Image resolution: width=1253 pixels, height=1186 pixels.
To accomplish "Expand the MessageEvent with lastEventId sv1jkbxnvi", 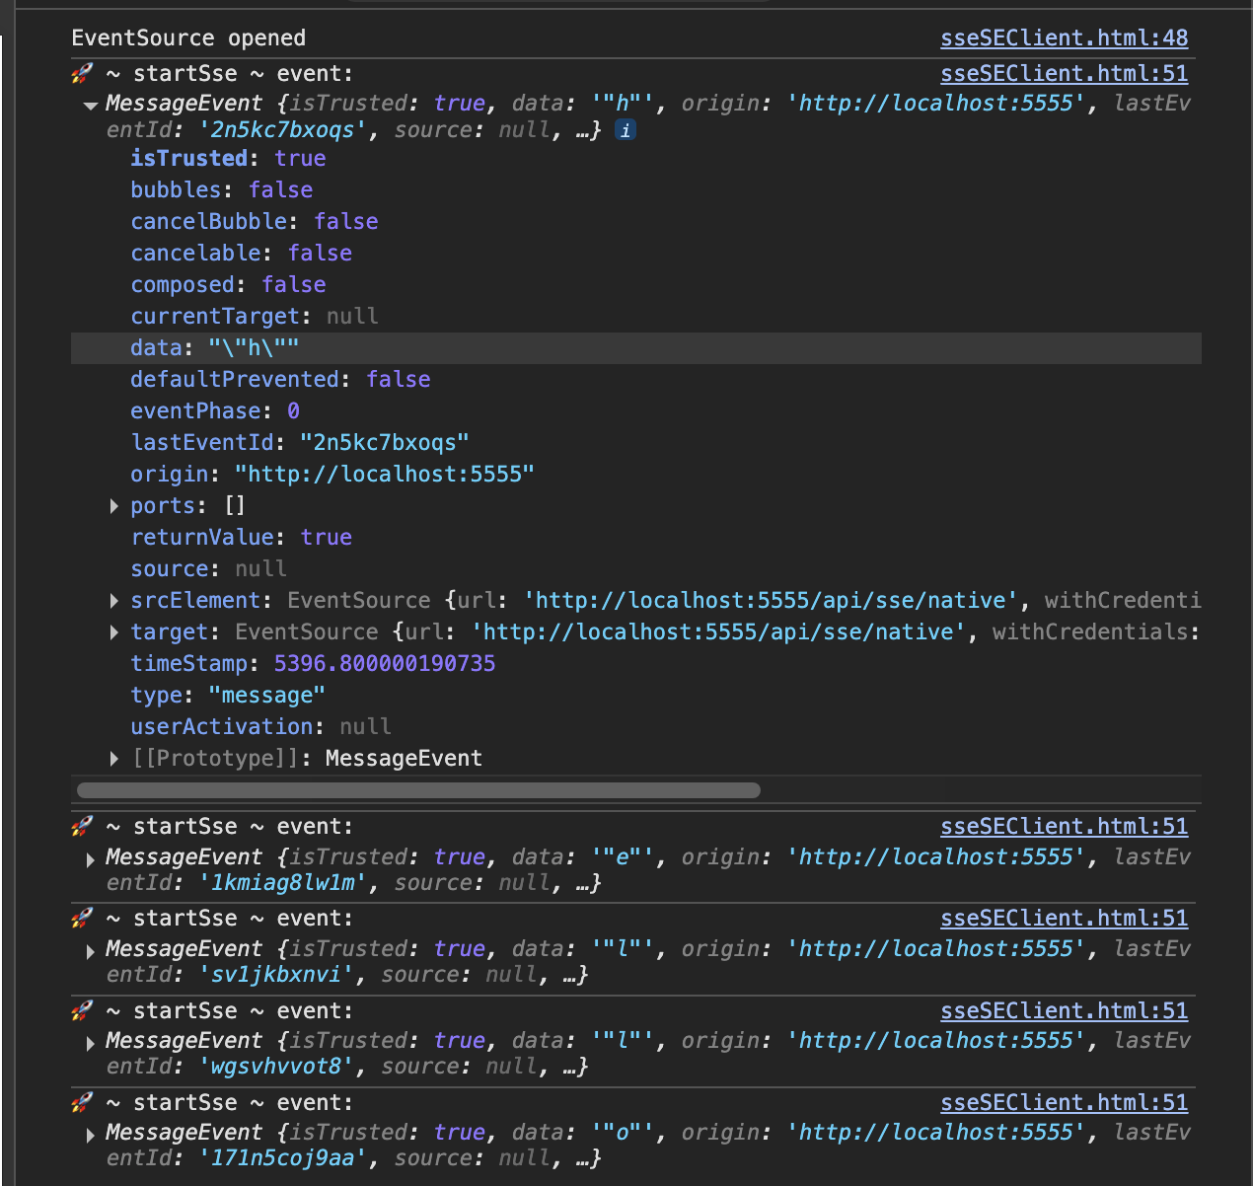I will pyautogui.click(x=91, y=950).
